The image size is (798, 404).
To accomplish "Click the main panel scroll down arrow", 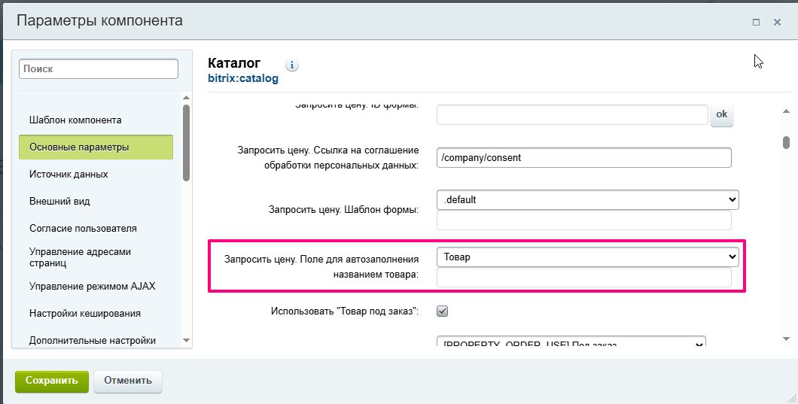I will pos(786,339).
